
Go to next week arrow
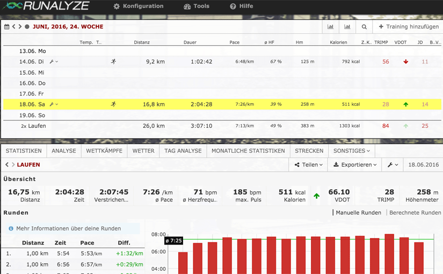coord(20,26)
